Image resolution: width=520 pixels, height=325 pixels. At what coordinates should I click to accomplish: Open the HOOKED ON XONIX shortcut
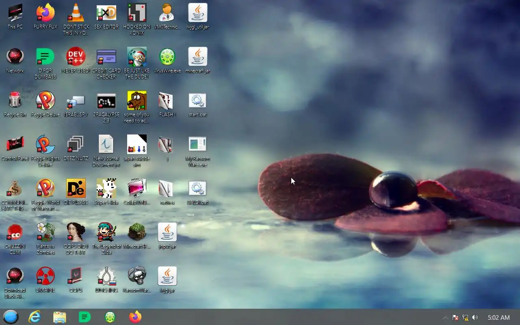tap(137, 19)
